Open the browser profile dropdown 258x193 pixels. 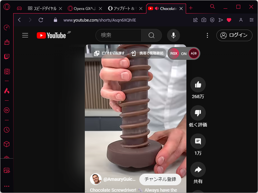tap(241, 20)
